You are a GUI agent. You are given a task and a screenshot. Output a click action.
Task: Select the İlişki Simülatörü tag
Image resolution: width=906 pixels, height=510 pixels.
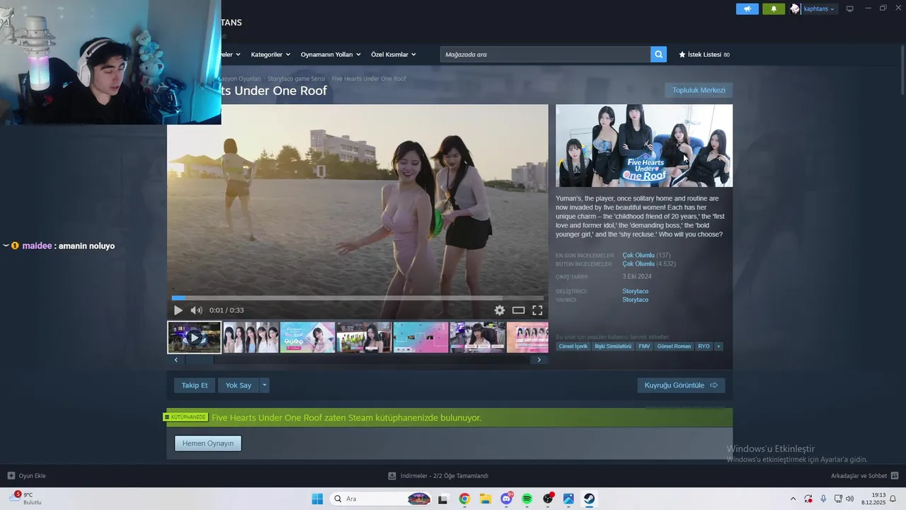(x=613, y=346)
